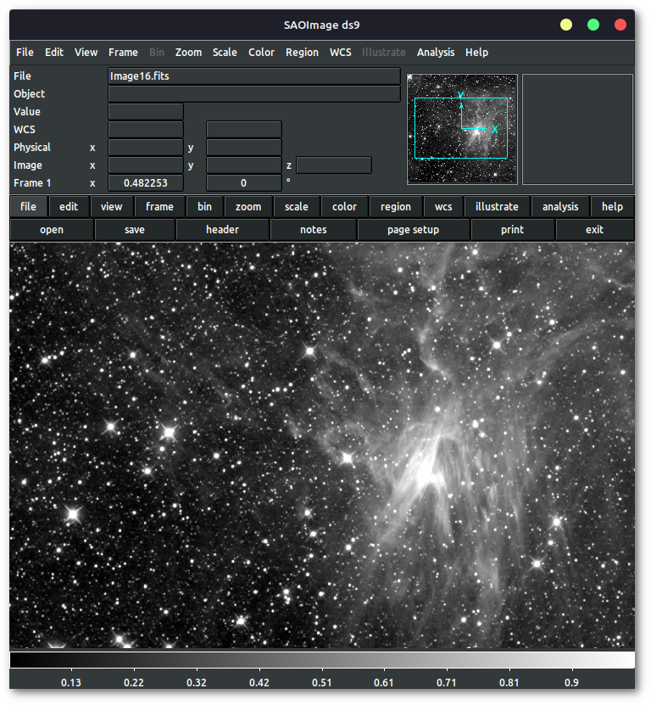Click the Physical x coordinate field
Image resolution: width=651 pixels, height=705 pixels.
point(146,148)
